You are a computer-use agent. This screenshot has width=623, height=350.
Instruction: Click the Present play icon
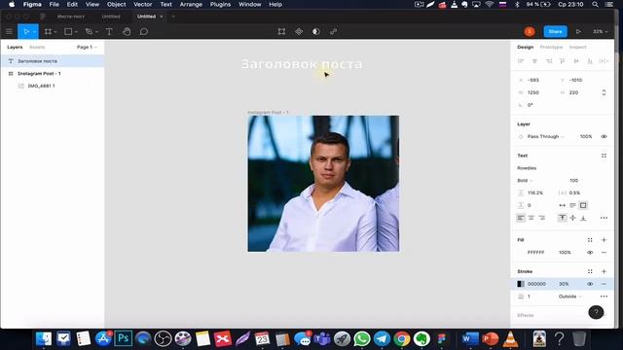[x=578, y=31]
